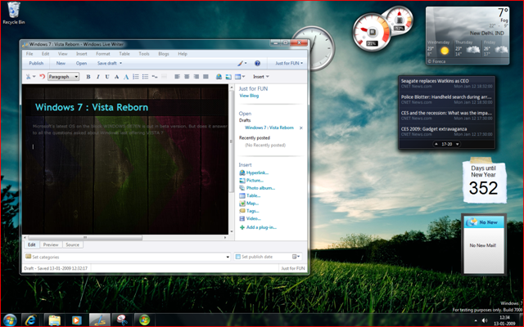
Task: Click the New post button
Action: point(61,63)
